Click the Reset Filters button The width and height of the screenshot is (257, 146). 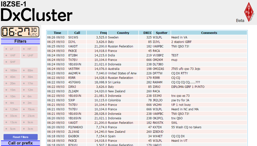pyautogui.click(x=21, y=137)
